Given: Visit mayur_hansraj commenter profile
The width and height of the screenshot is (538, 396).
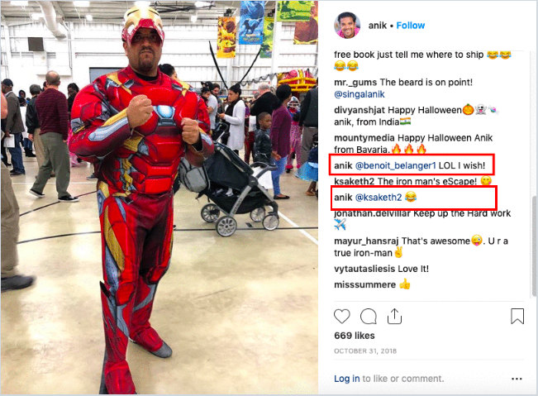Looking at the screenshot, I should pyautogui.click(x=366, y=241).
